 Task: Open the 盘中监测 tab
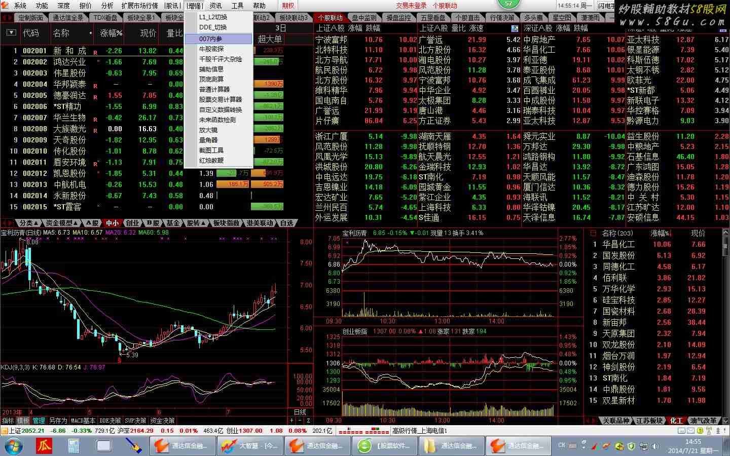364,17
